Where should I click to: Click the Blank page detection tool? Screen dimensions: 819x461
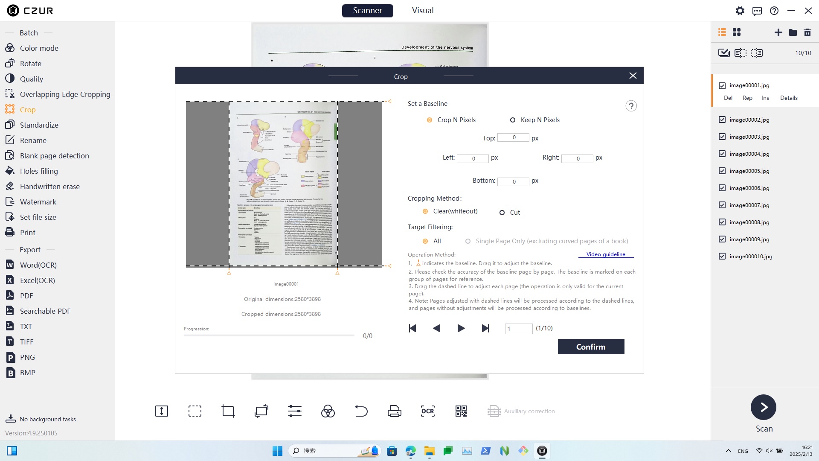[x=55, y=155]
